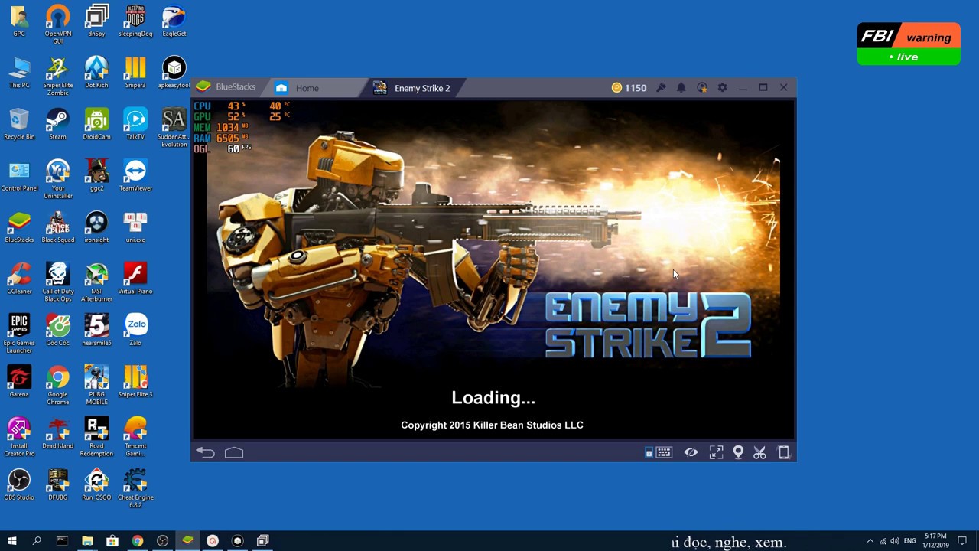Launch OpenVPN GUI desktop shortcut
Image resolution: width=979 pixels, height=551 pixels.
[x=58, y=24]
